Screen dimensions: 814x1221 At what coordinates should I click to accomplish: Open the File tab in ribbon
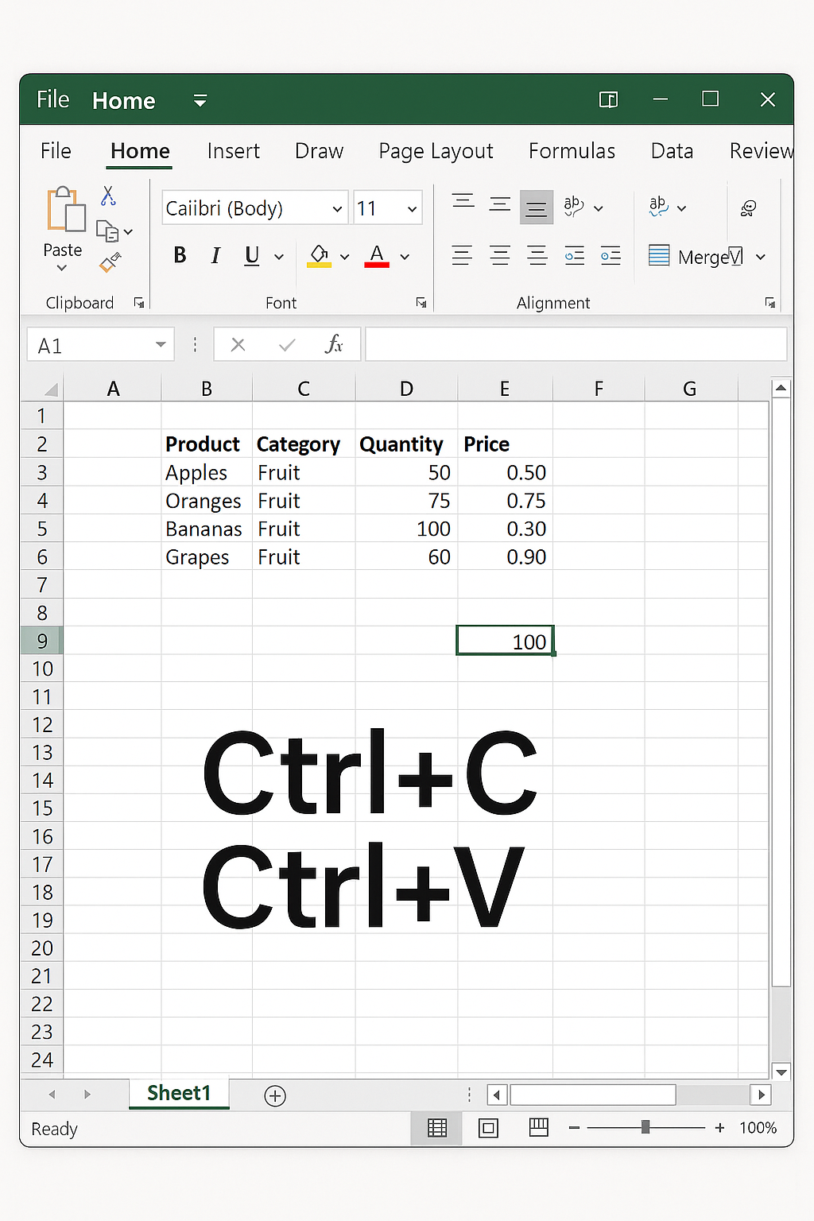click(56, 151)
